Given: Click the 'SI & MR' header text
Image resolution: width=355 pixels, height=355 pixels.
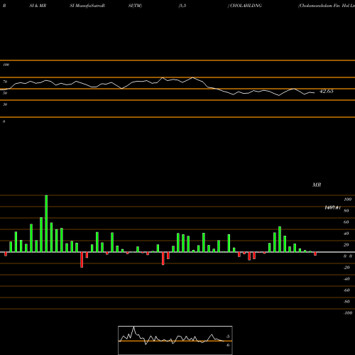Looking at the screenshot, I should (x=38, y=6).
